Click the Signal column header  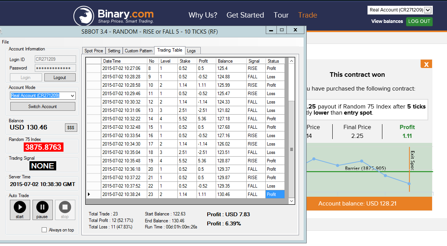coord(256,61)
